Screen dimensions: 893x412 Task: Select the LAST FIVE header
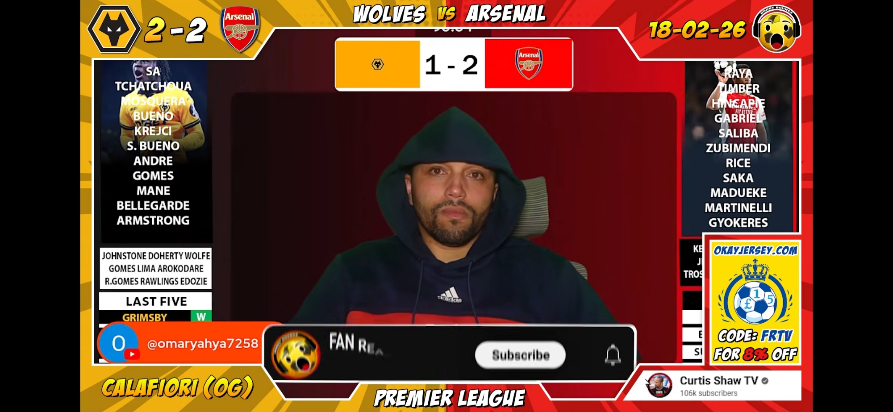click(156, 301)
